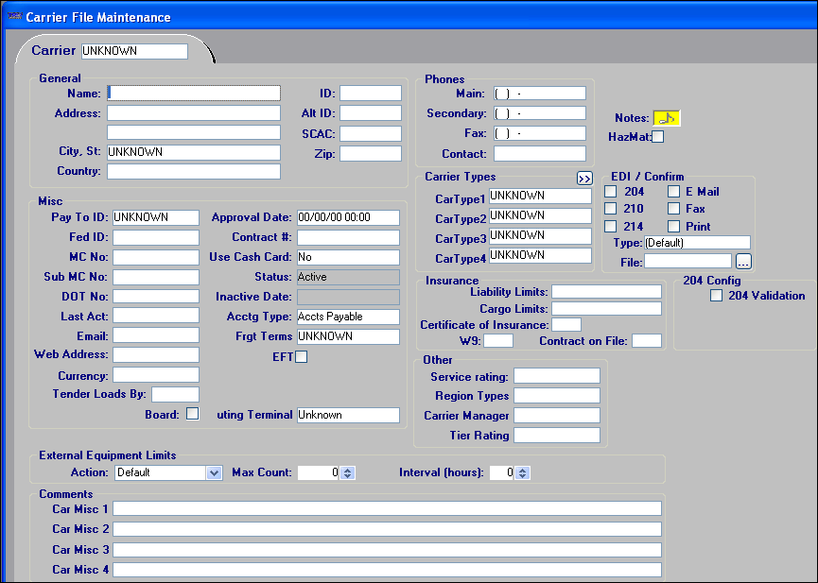
Task: Adjust the Interval hours spinner
Action: [523, 472]
